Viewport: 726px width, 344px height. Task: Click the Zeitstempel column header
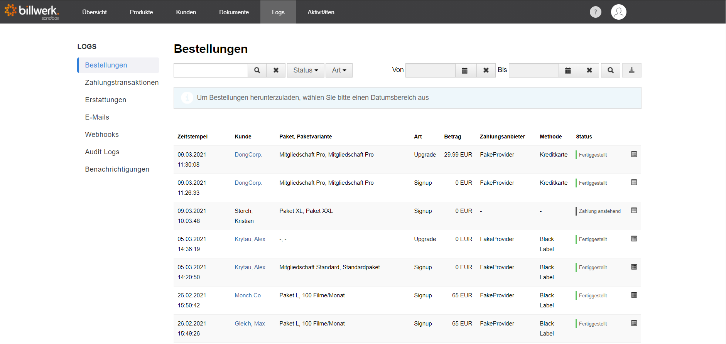tap(192, 137)
